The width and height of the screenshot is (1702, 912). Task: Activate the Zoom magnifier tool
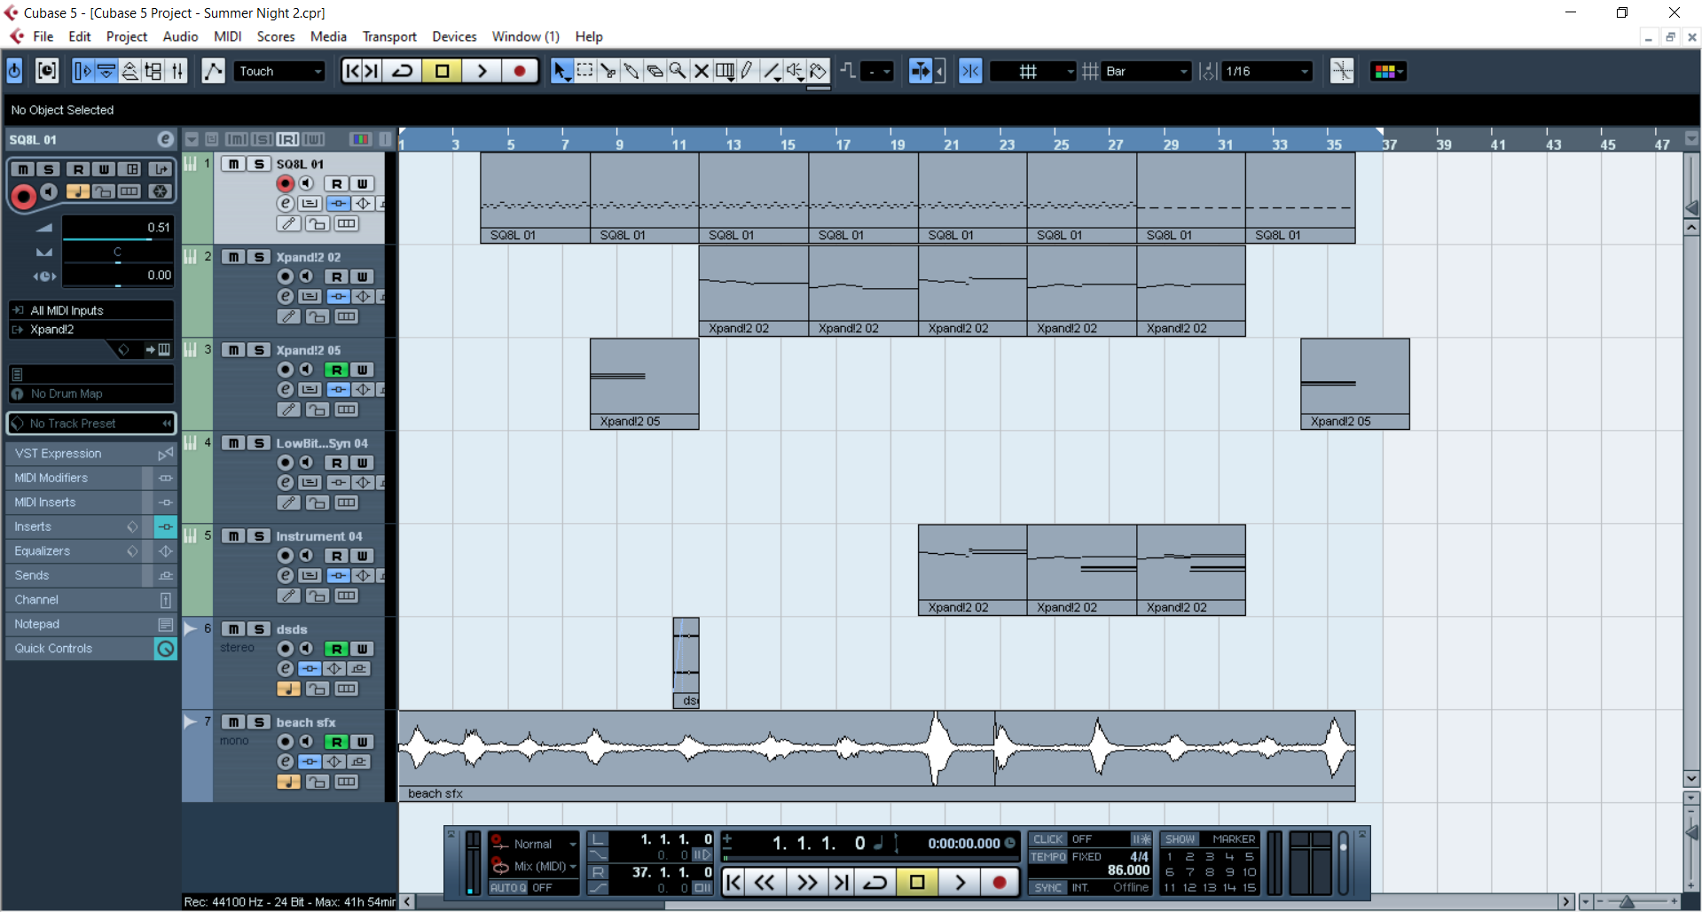point(678,71)
